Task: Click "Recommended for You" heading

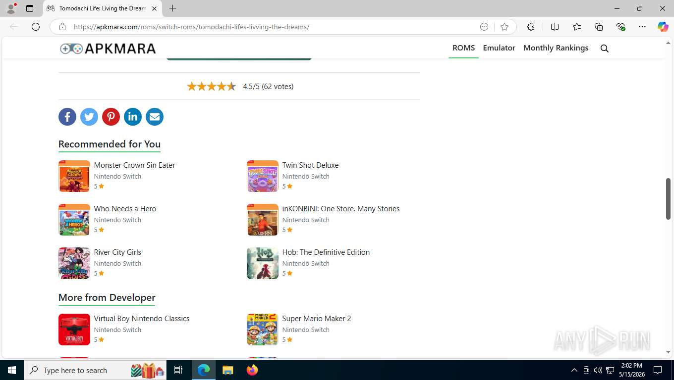Action: (110, 144)
